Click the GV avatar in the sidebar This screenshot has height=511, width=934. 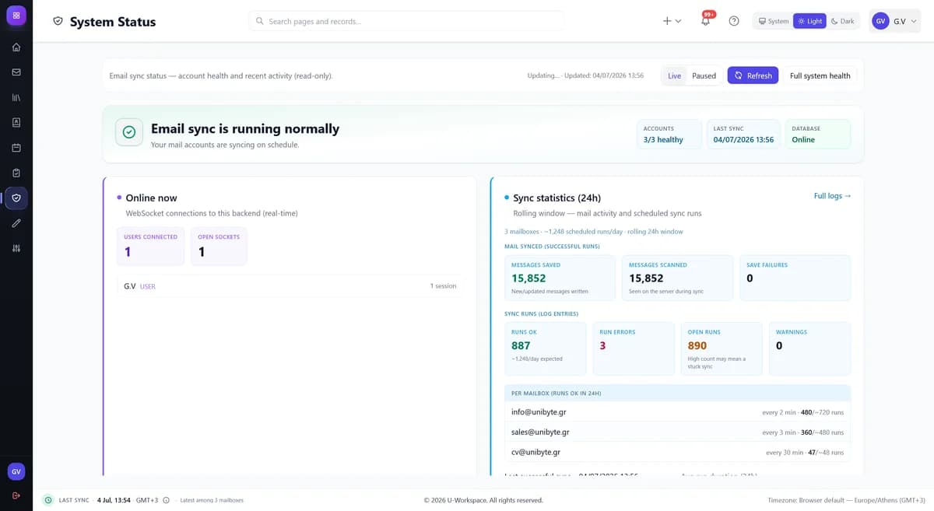tap(16, 471)
